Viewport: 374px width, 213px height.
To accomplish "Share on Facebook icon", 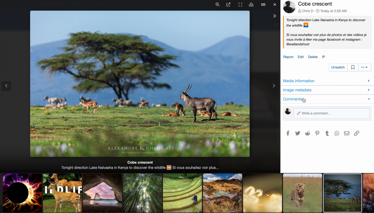I will pyautogui.click(x=288, y=133).
